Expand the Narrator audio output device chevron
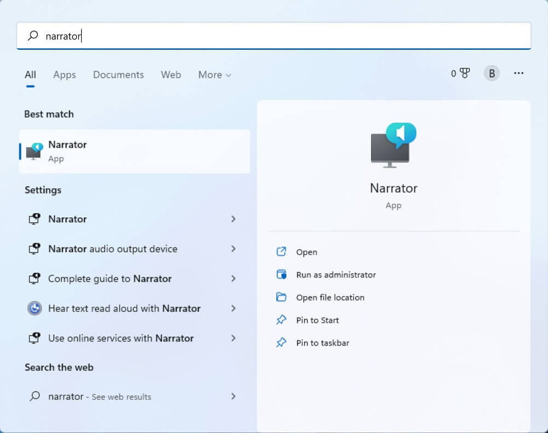Image resolution: width=548 pixels, height=433 pixels. point(233,249)
